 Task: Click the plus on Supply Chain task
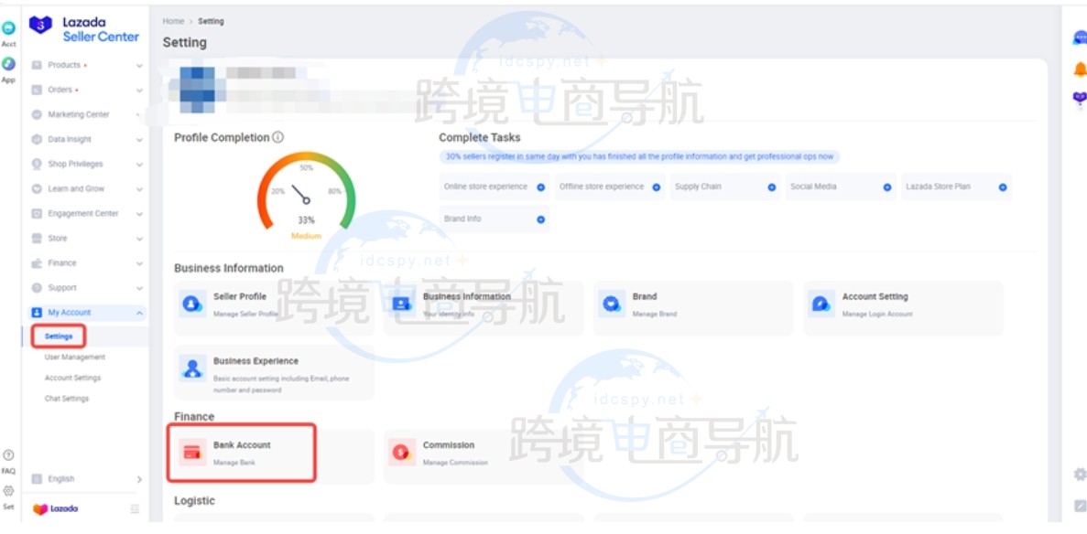[772, 187]
